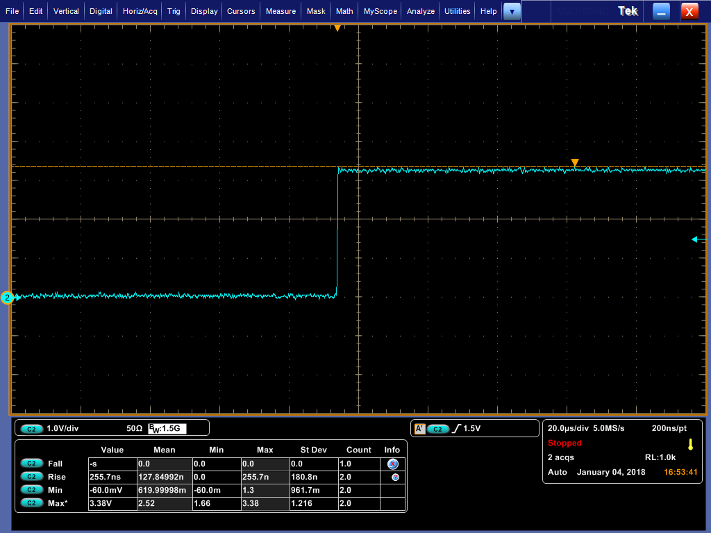Image resolution: width=711 pixels, height=533 pixels.
Task: Click the rising edge trigger slope icon
Action: tap(456, 428)
